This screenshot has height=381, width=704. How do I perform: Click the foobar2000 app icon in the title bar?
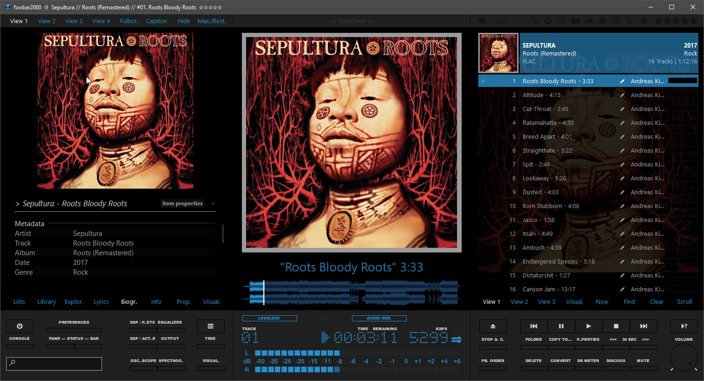coord(7,7)
